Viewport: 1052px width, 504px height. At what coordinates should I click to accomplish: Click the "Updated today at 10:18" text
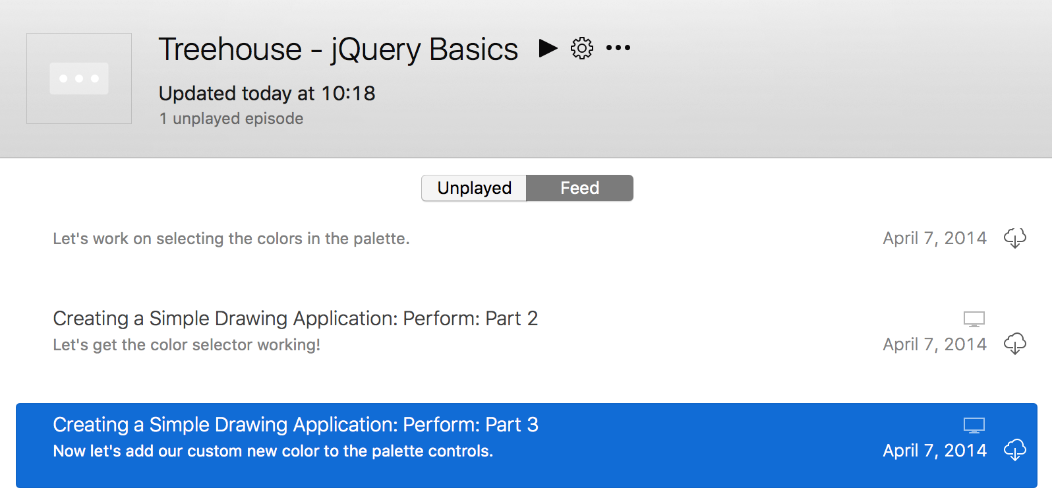click(267, 94)
